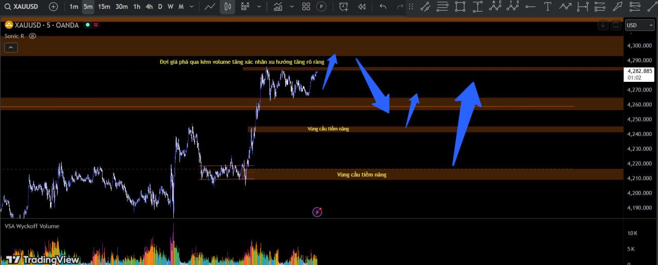Start bar replay with the rewind icon
The height and width of the screenshot is (265, 658).
click(x=362, y=7)
